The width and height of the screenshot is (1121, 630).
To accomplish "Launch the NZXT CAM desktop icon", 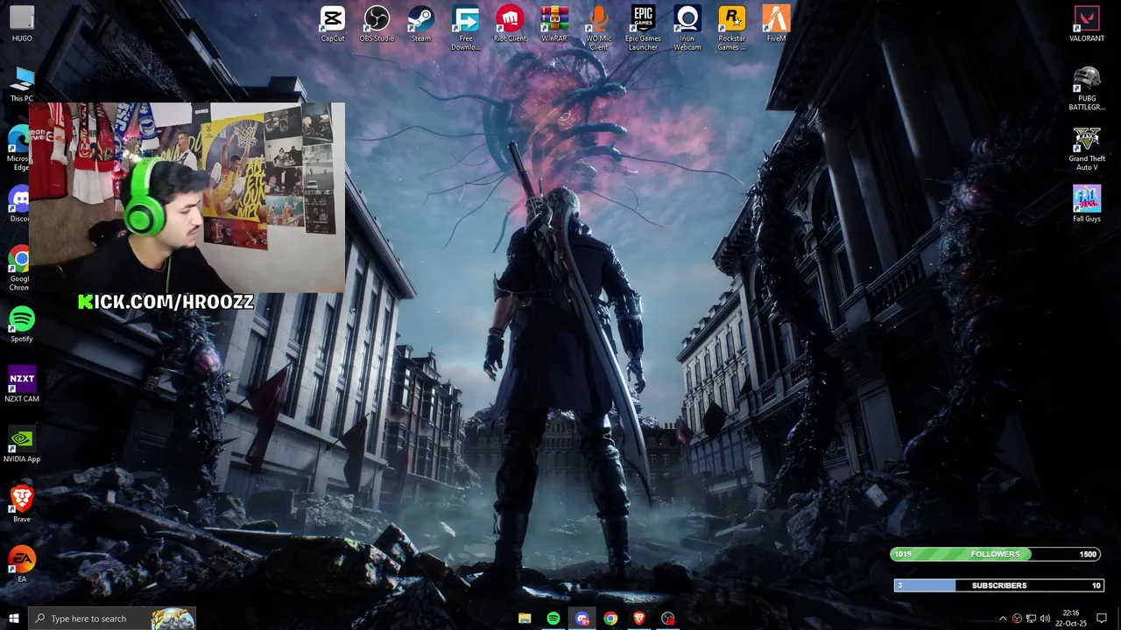I will point(22,384).
